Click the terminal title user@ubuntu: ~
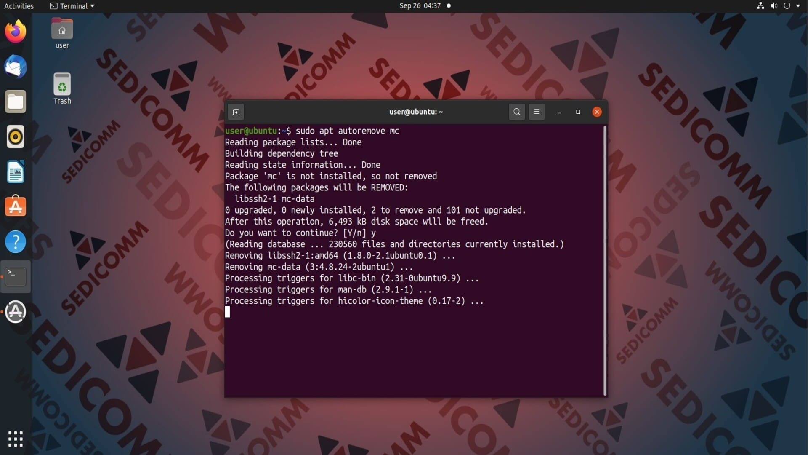Viewport: 808px width, 455px height. (x=416, y=112)
